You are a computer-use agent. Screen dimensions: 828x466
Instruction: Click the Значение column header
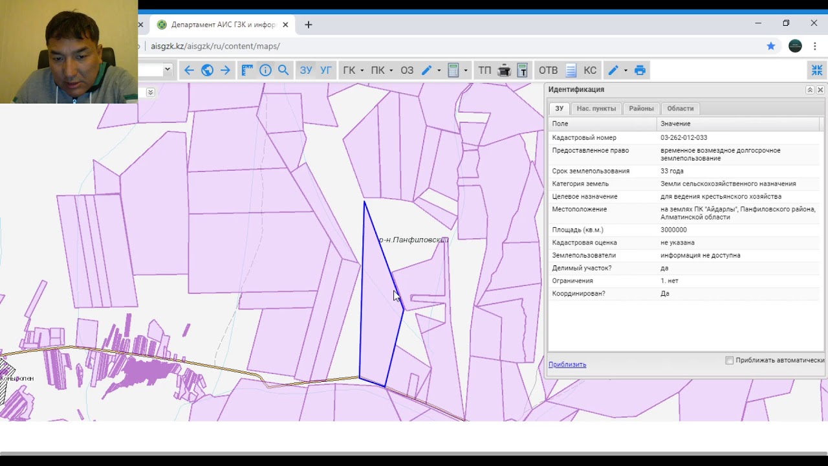(738, 124)
